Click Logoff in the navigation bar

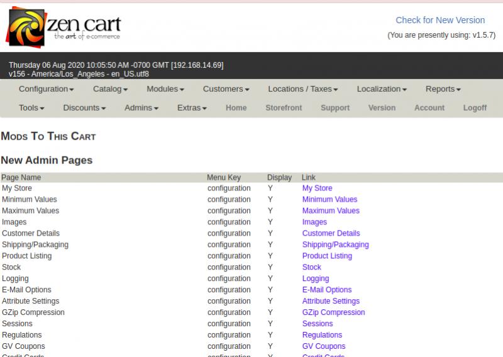pos(475,107)
